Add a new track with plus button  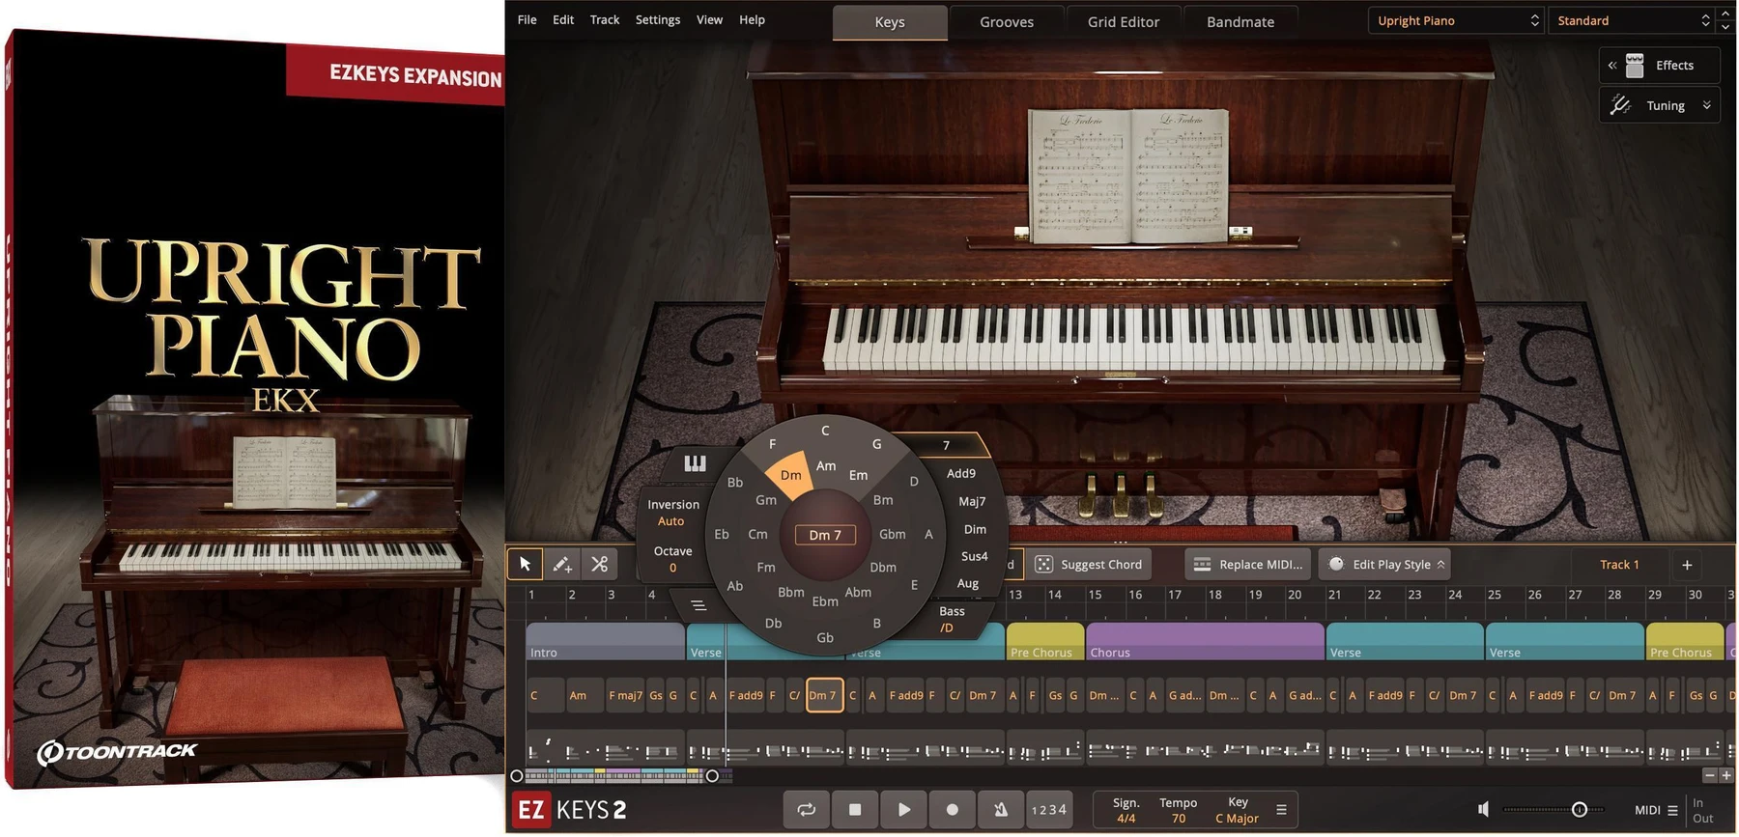point(1687,565)
